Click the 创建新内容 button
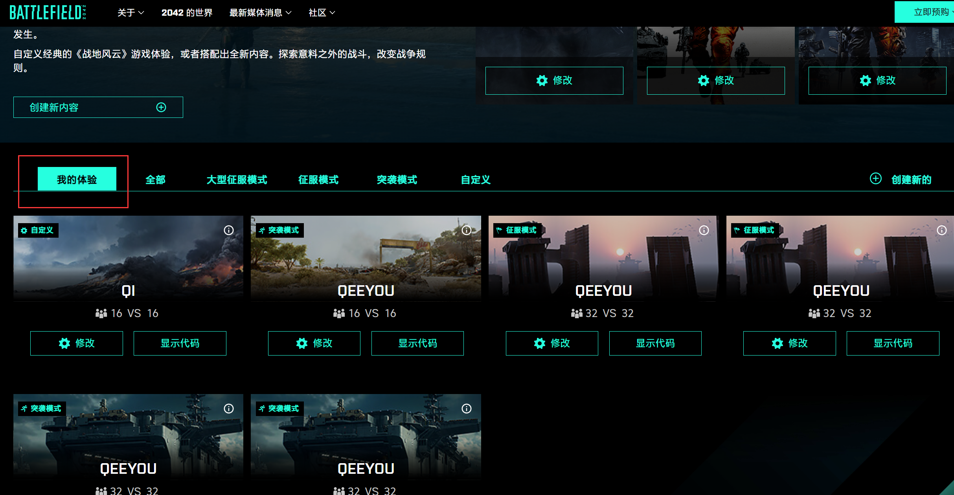954x495 pixels. (x=98, y=107)
